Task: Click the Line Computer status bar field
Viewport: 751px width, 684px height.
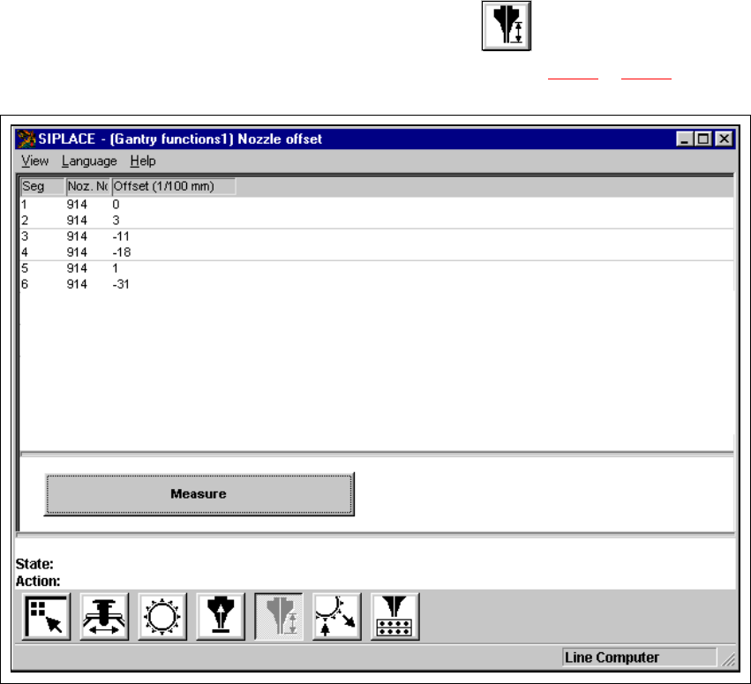Action: point(640,658)
